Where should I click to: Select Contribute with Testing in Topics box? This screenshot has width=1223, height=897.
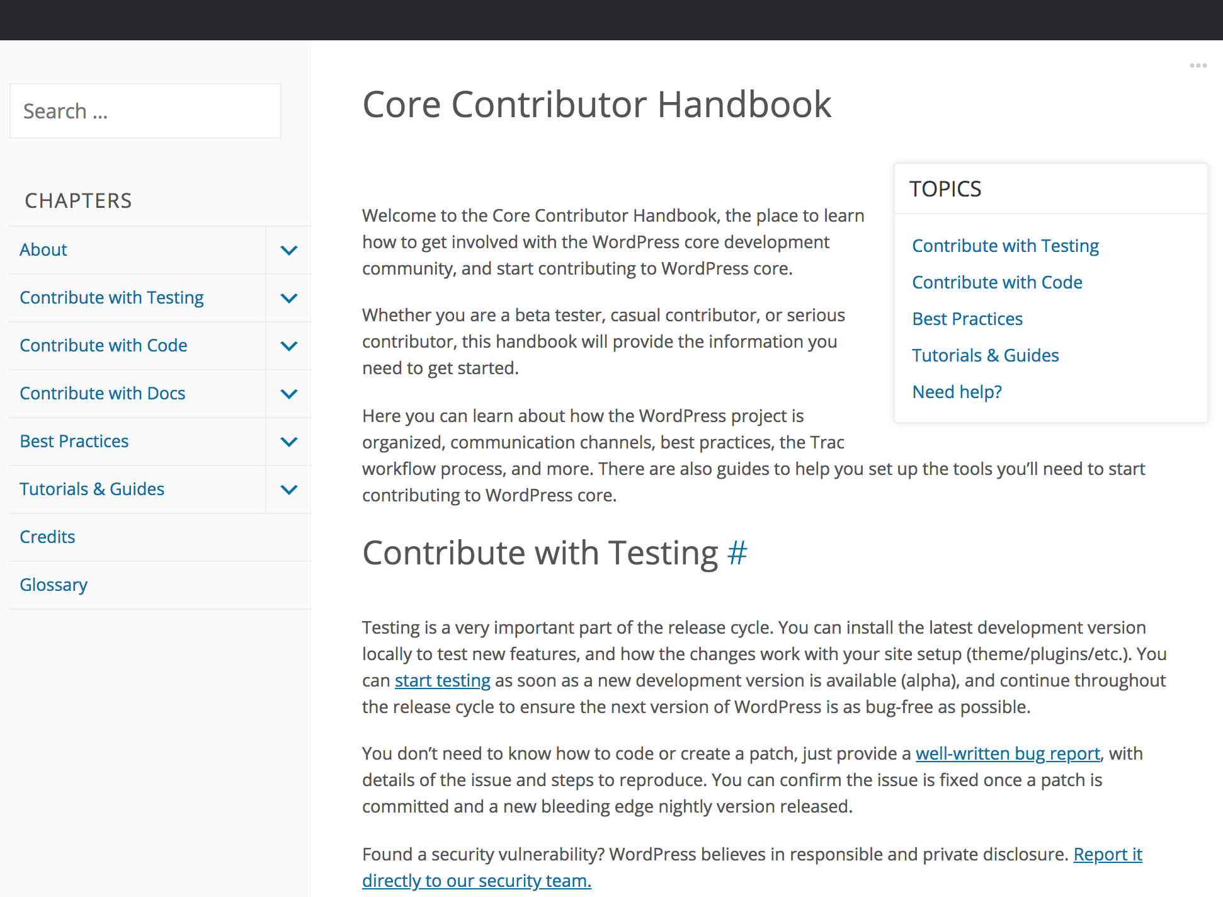(1005, 246)
